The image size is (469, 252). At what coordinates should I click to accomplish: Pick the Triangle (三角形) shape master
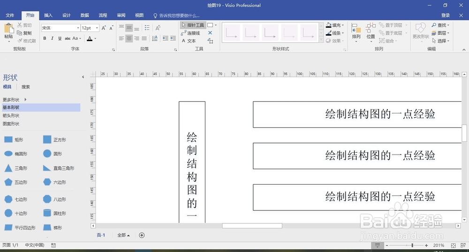[x=15, y=168]
